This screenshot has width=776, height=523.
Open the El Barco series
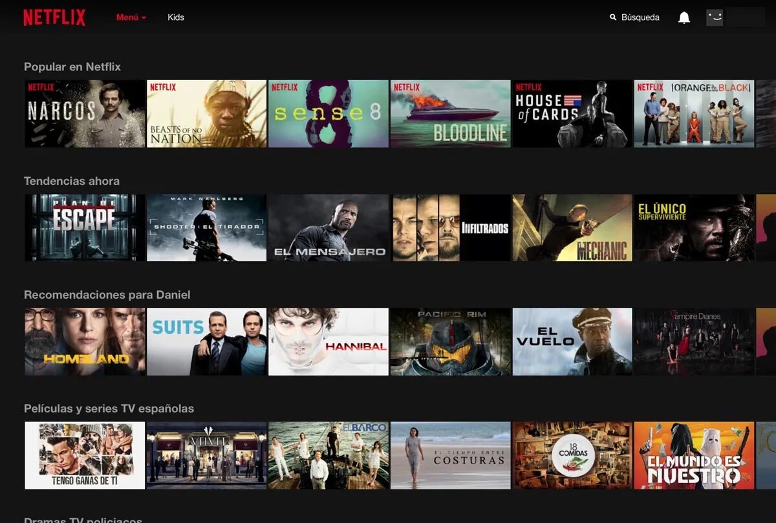point(329,456)
